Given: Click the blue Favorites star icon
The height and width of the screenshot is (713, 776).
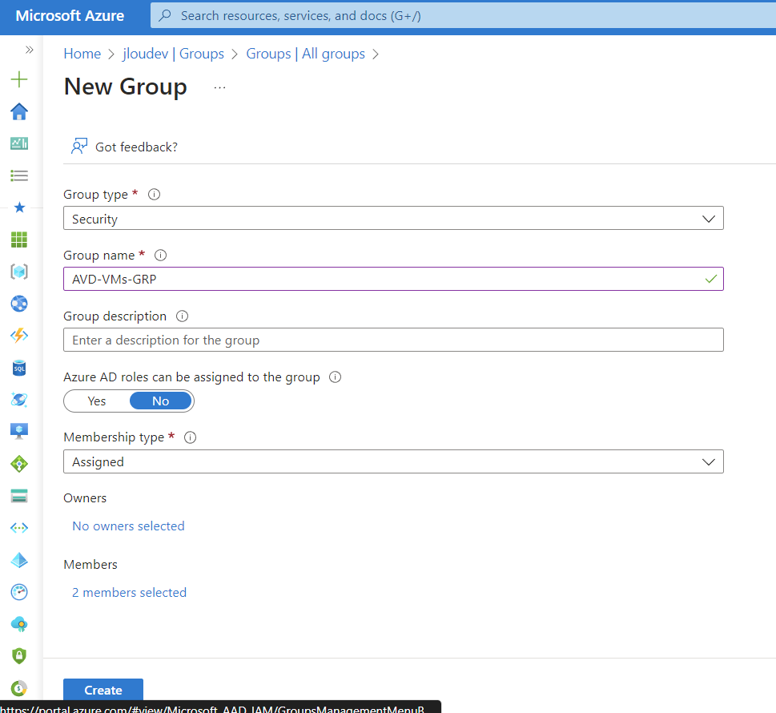Looking at the screenshot, I should tap(19, 207).
